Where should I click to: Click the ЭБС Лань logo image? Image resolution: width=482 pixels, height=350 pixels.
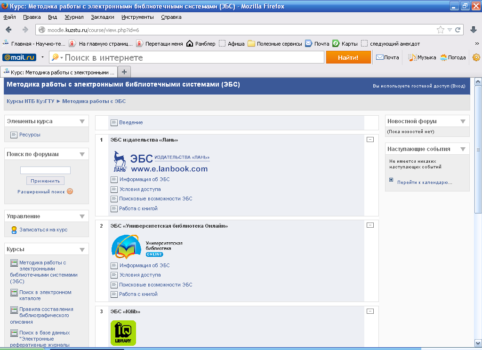click(161, 161)
